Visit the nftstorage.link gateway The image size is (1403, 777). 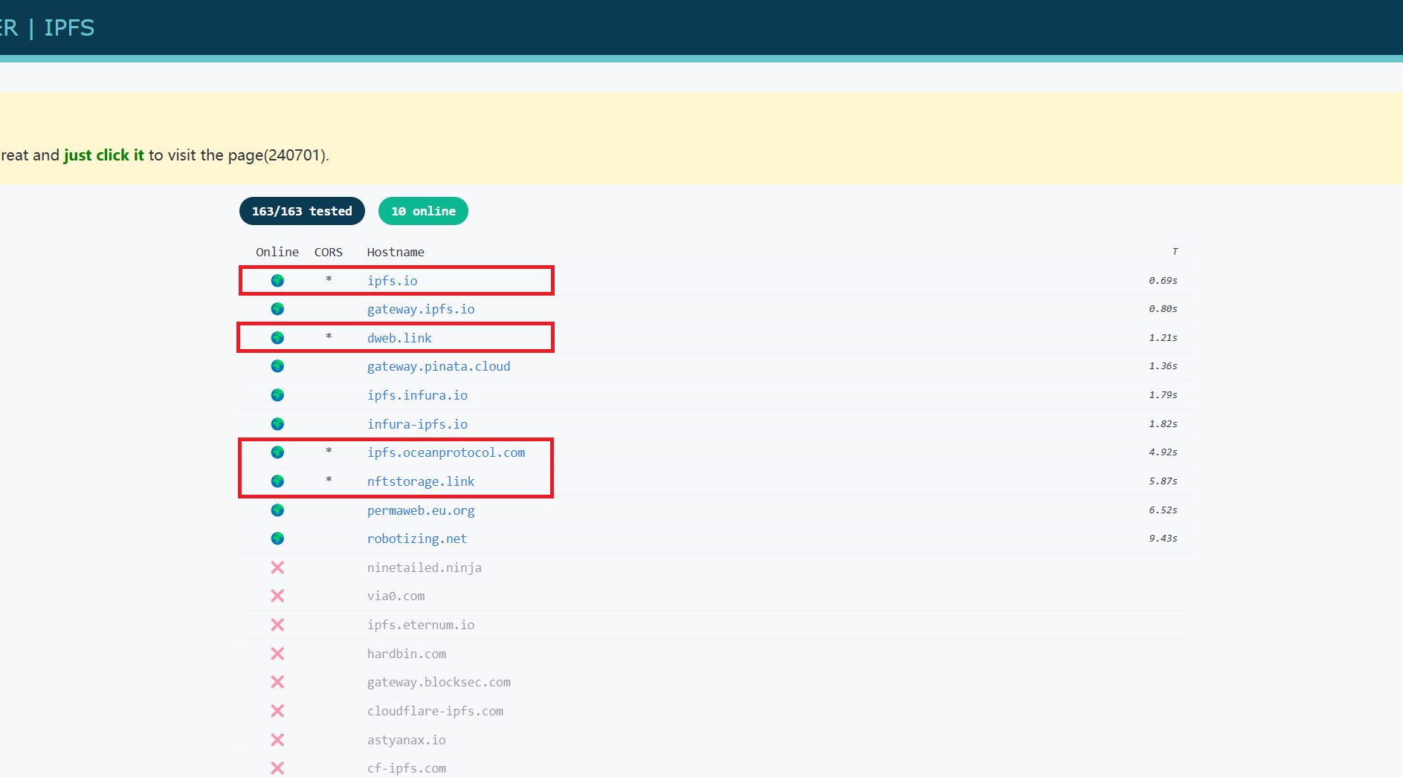coord(421,481)
